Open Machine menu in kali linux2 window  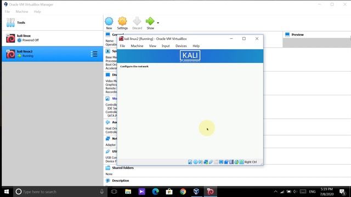pyautogui.click(x=137, y=46)
